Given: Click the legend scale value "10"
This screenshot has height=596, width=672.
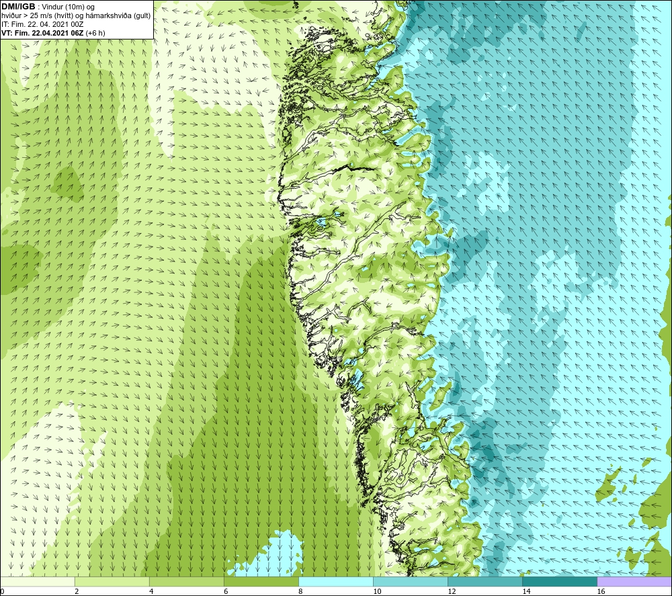Looking at the screenshot, I should point(377,592).
